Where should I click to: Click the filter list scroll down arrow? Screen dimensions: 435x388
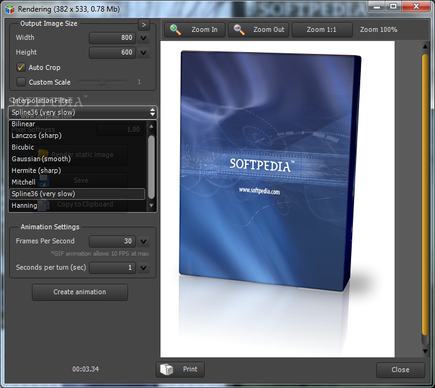[x=151, y=206]
